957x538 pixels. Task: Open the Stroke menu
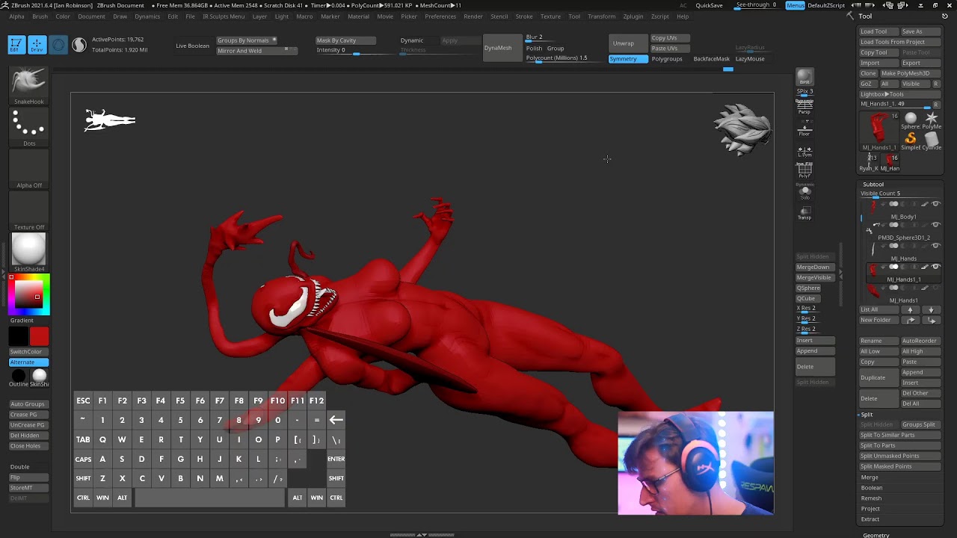[524, 16]
